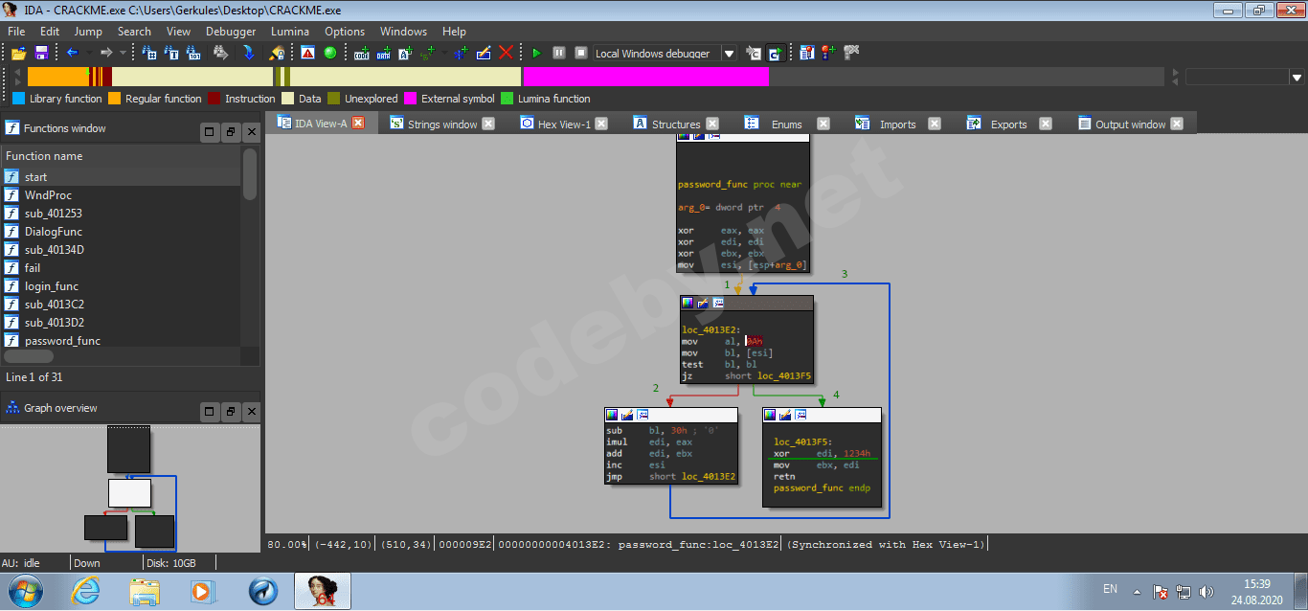Open the Jump menu

[88, 32]
